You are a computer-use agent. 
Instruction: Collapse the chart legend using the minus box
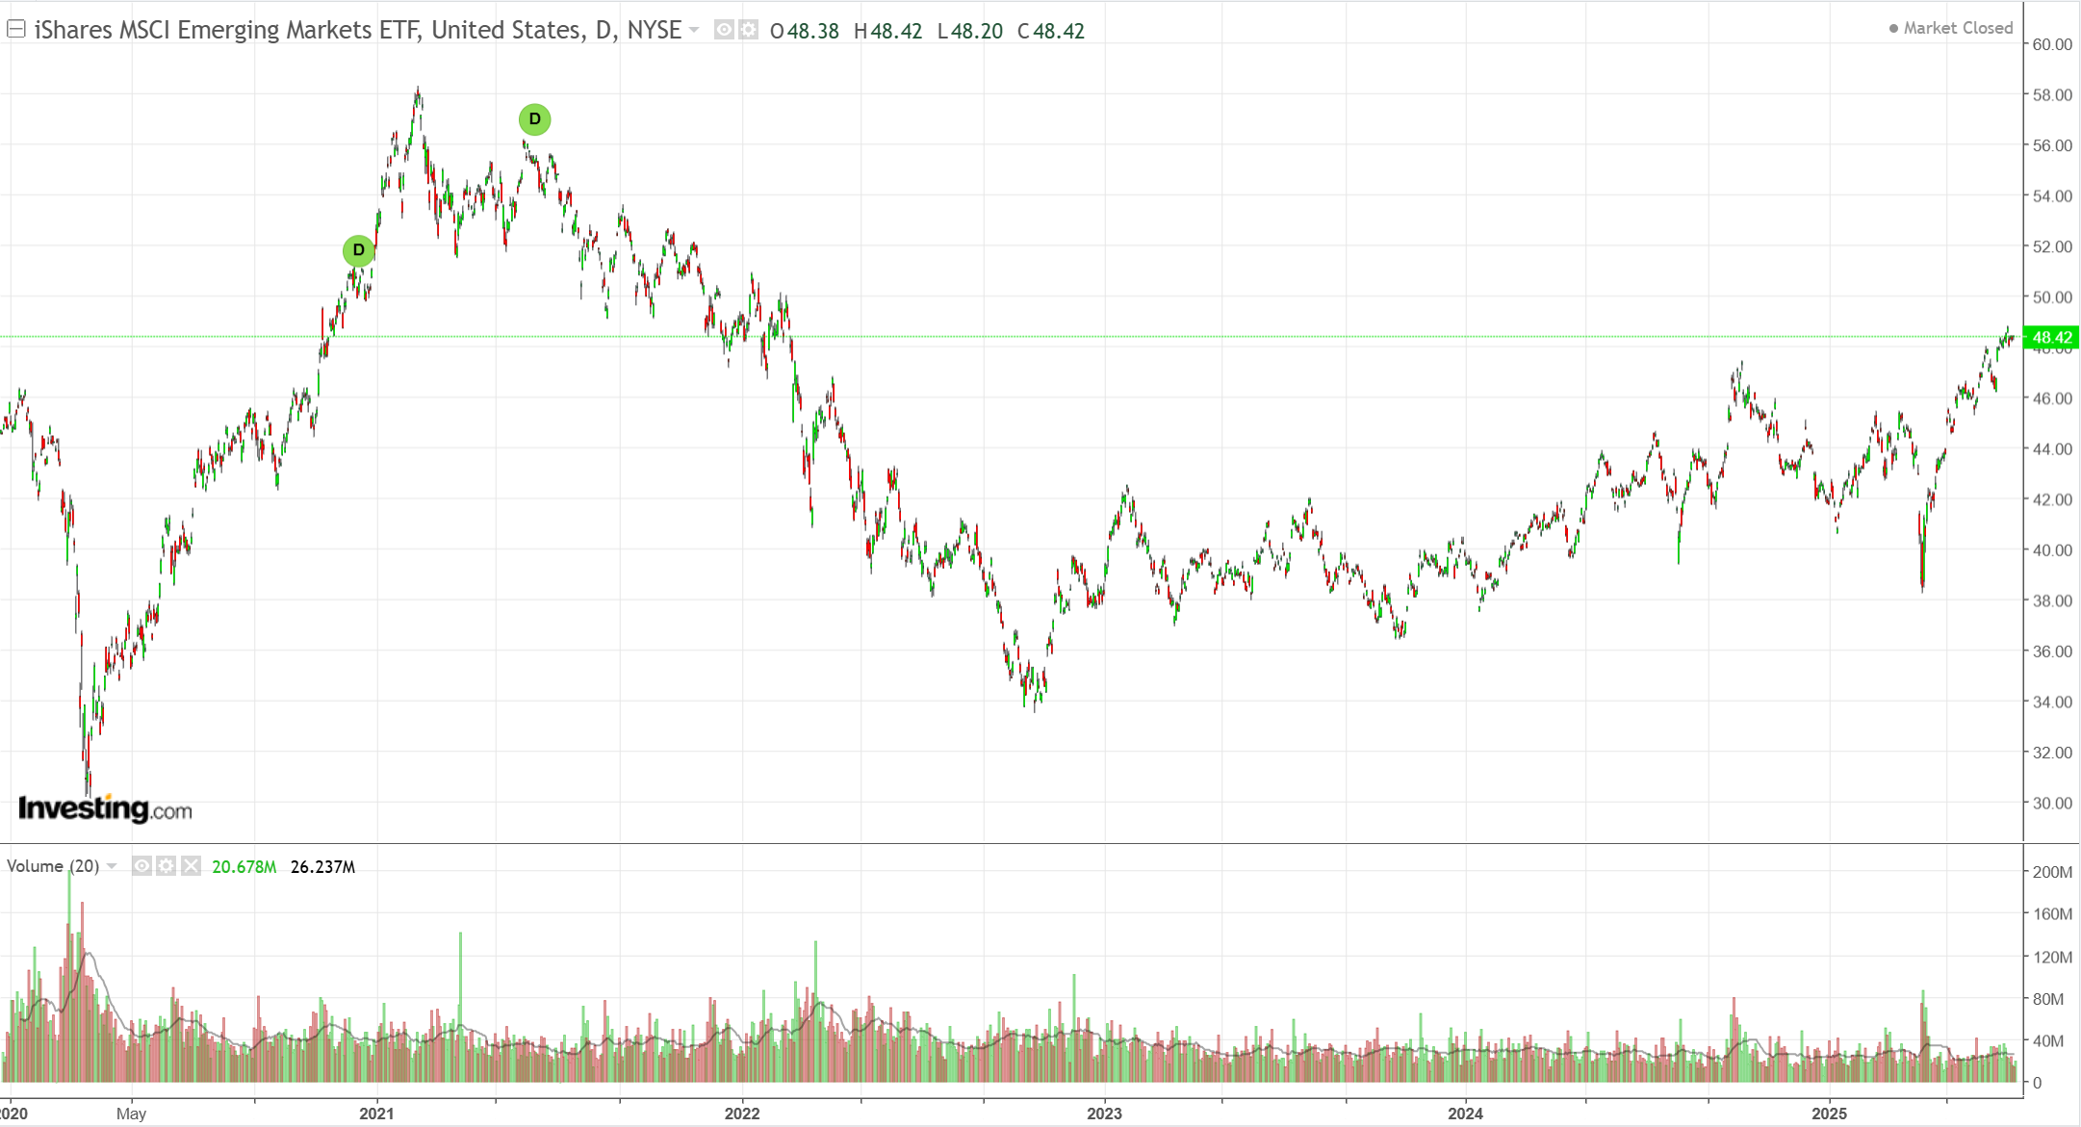pyautogui.click(x=15, y=29)
